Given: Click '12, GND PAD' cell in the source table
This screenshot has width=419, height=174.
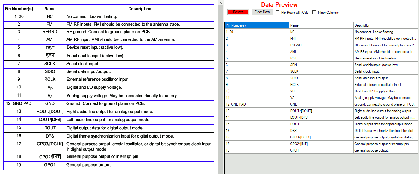Looking at the screenshot, I should pyautogui.click(x=19, y=104).
